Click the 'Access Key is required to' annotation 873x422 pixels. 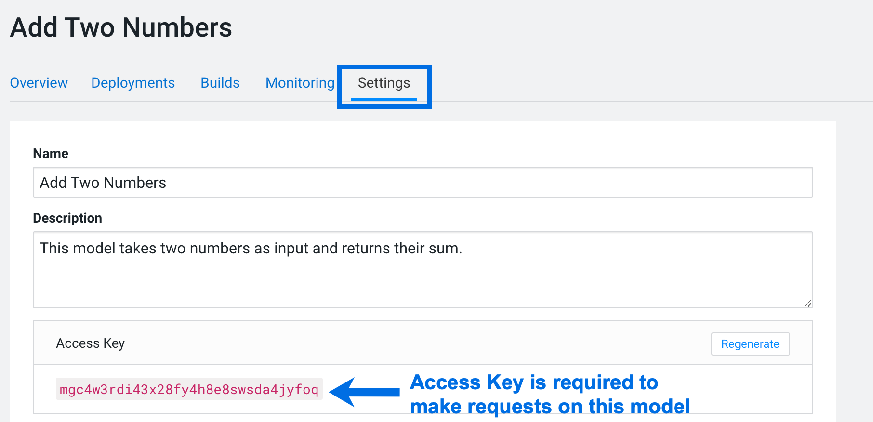534,382
